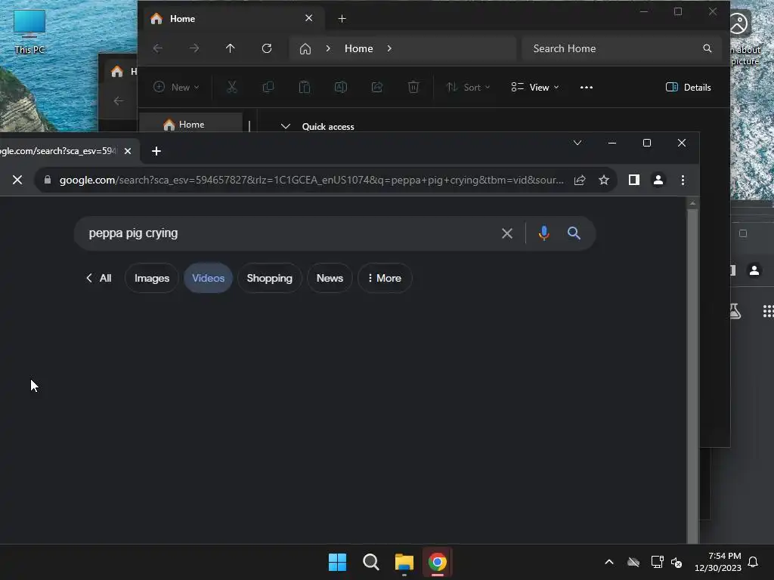Refresh the File Explorer view
Screen dimensions: 774x580
[267, 48]
